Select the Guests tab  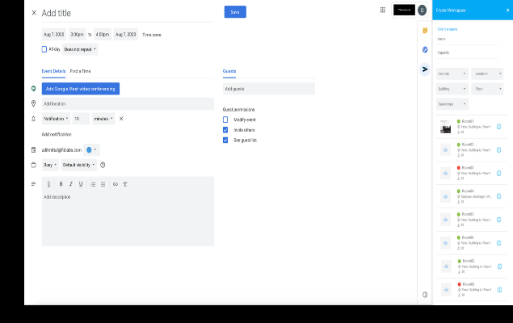229,71
